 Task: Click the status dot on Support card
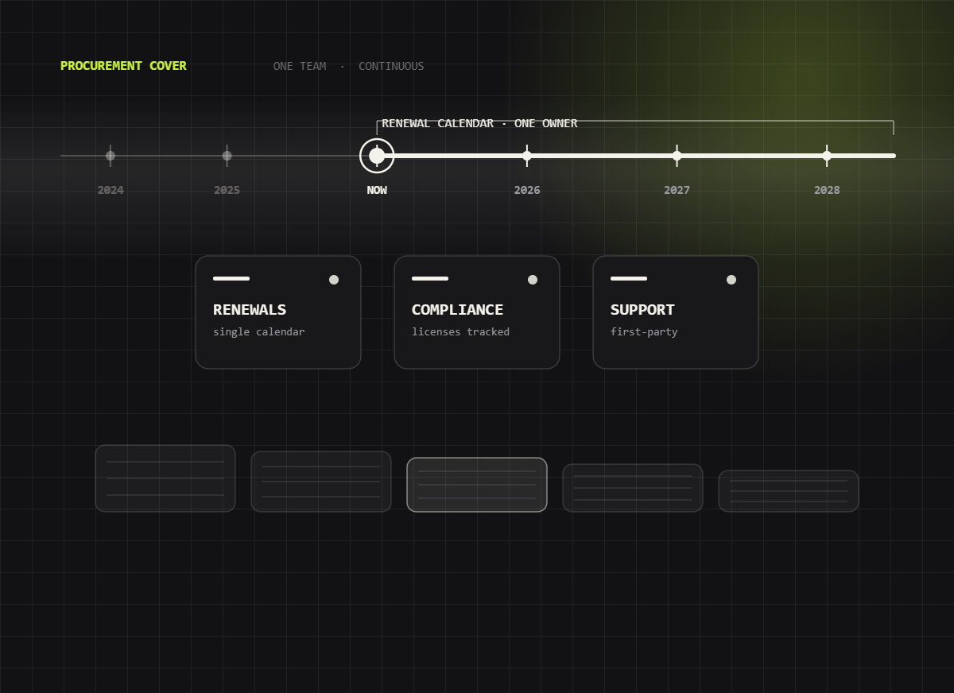pyautogui.click(x=731, y=280)
